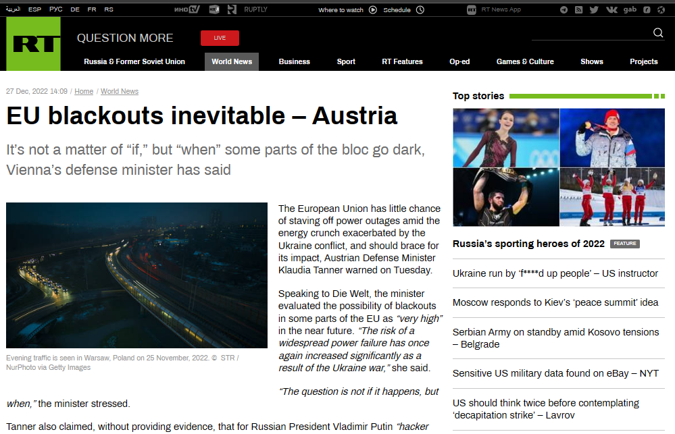The width and height of the screenshot is (675, 434).
Task: Click the FEATURE tag badge
Action: (624, 244)
